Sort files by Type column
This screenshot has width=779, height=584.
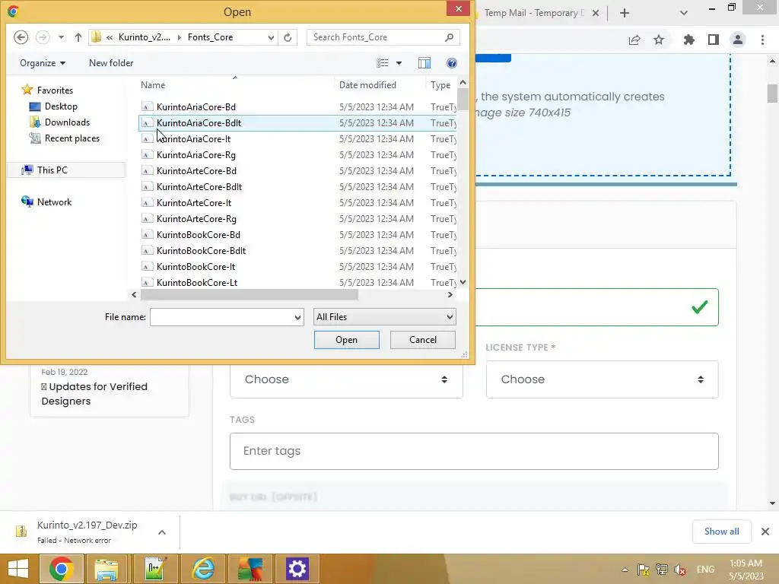[x=440, y=85]
